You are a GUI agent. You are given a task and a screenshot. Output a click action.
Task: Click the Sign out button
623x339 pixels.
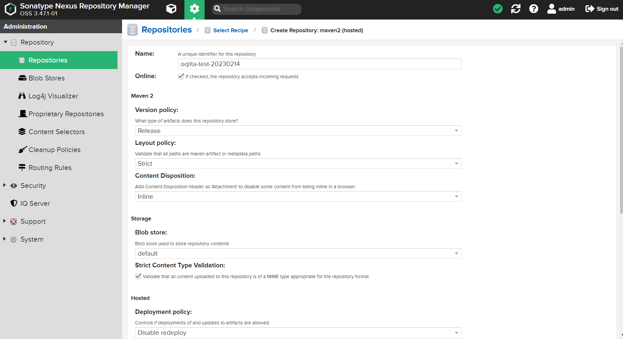point(602,9)
